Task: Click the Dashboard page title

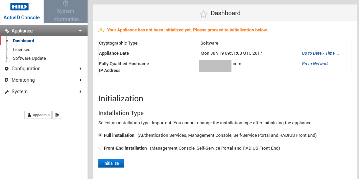Action: [x=225, y=13]
